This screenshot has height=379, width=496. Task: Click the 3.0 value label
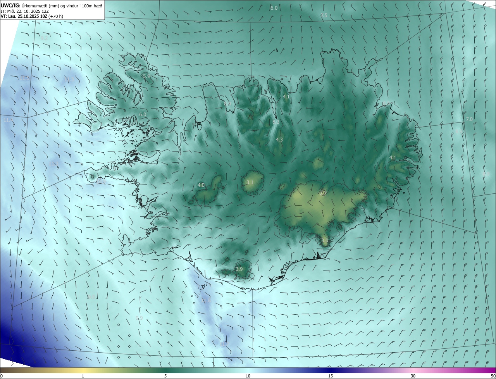click(325, 240)
